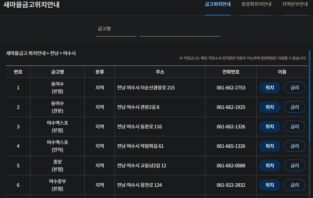Click the 주소 column header
This screenshot has height=198, width=313.
pos(160,72)
